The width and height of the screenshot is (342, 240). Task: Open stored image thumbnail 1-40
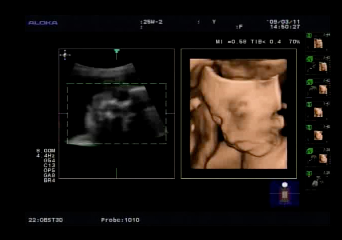click(318, 135)
